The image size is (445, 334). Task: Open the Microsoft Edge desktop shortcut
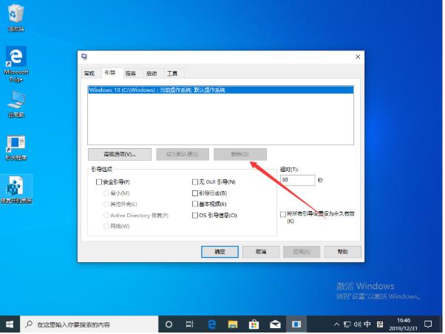16,64
